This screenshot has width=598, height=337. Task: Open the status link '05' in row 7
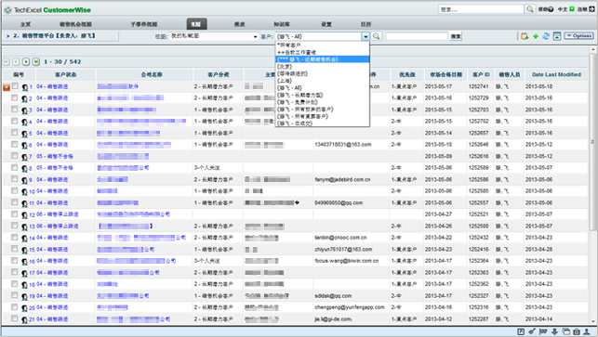tap(55, 156)
